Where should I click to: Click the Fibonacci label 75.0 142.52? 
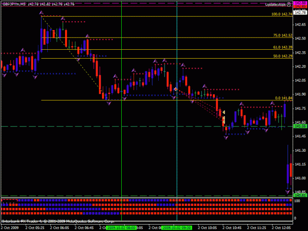tap(283, 35)
